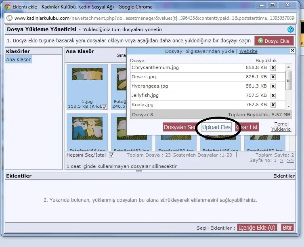Toggle the Hepsini Seç/İptal checkbox
The width and height of the screenshot is (304, 247).
pos(111,155)
